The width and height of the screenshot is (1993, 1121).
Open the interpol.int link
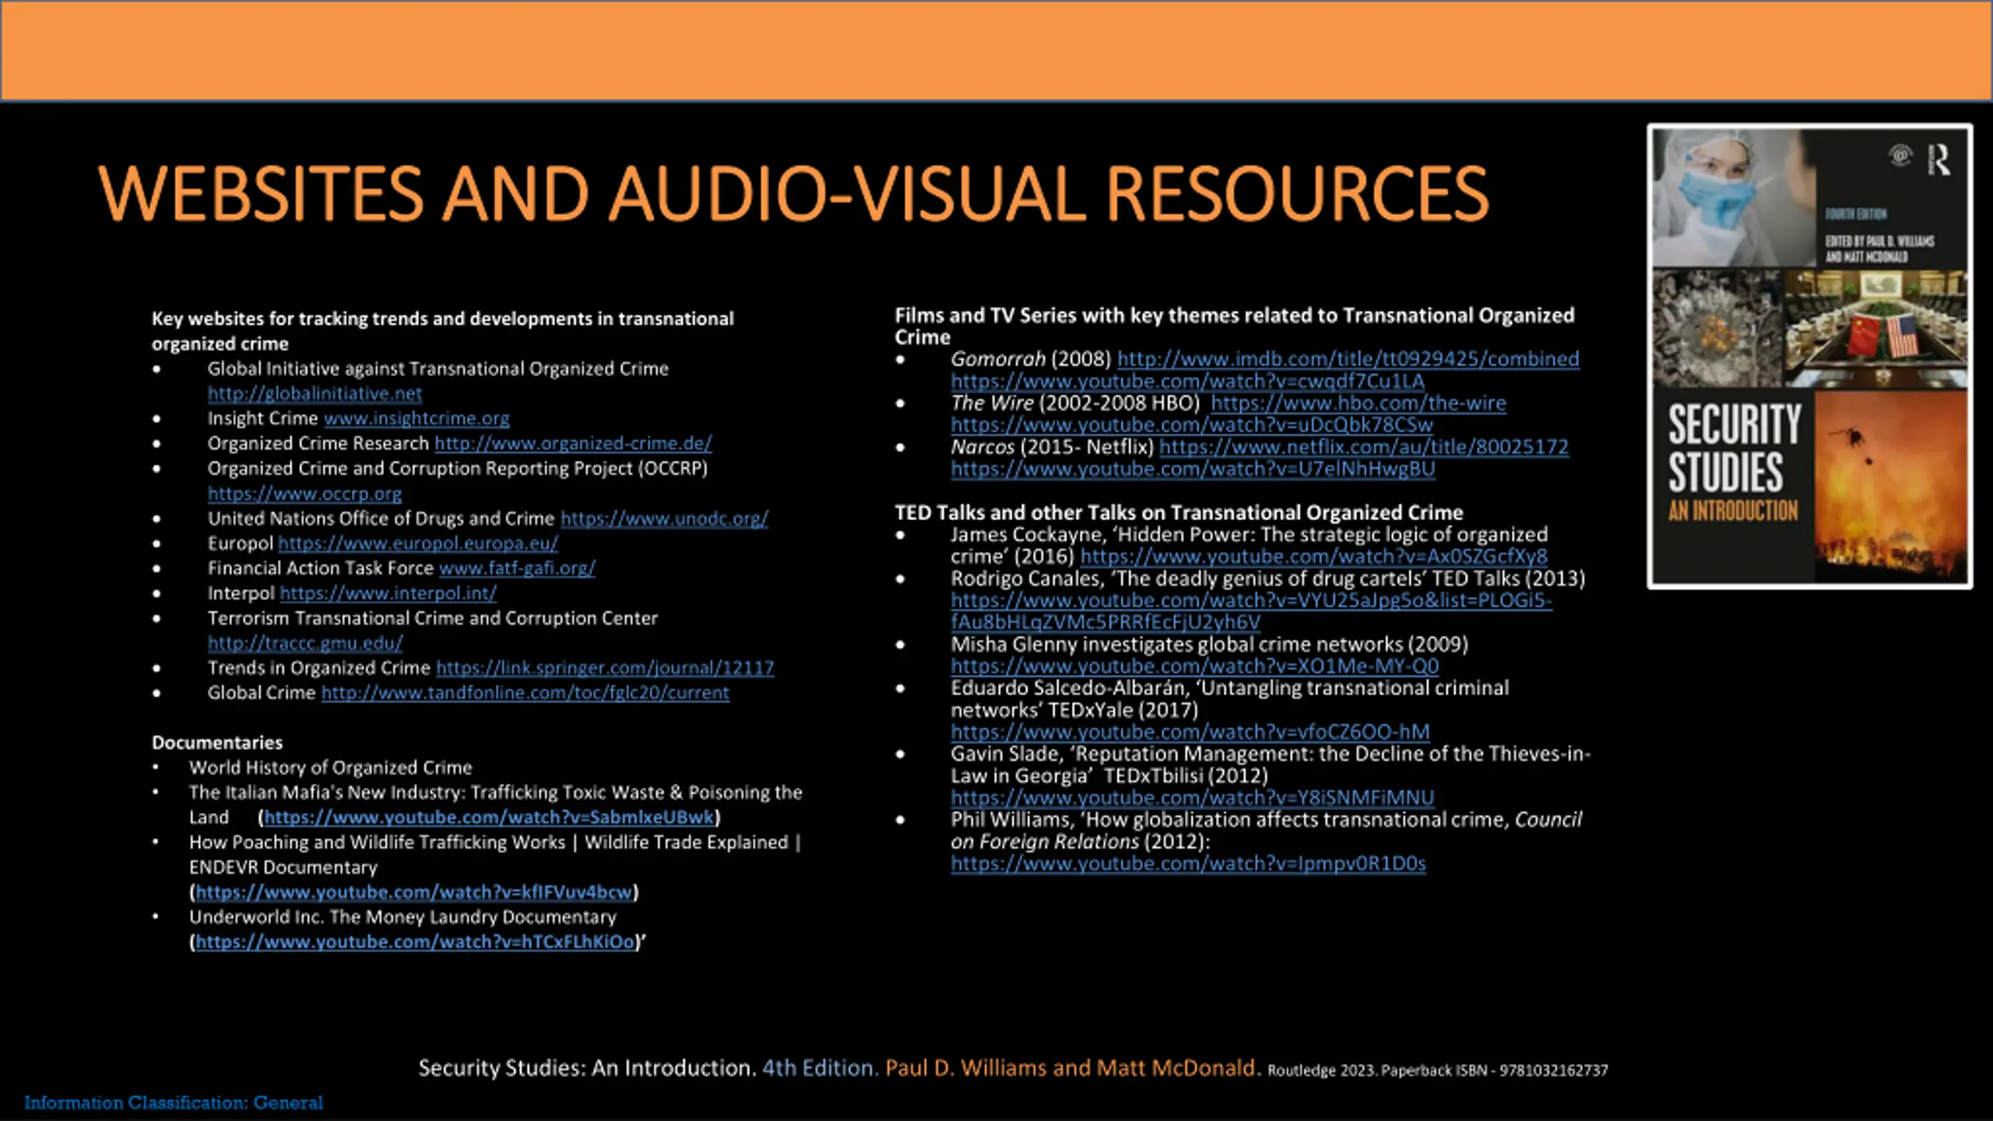pyautogui.click(x=388, y=593)
